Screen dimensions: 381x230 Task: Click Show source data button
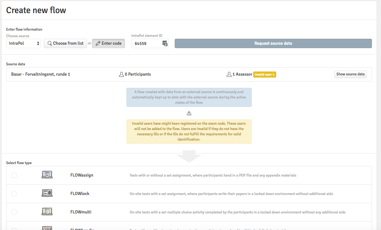click(350, 74)
